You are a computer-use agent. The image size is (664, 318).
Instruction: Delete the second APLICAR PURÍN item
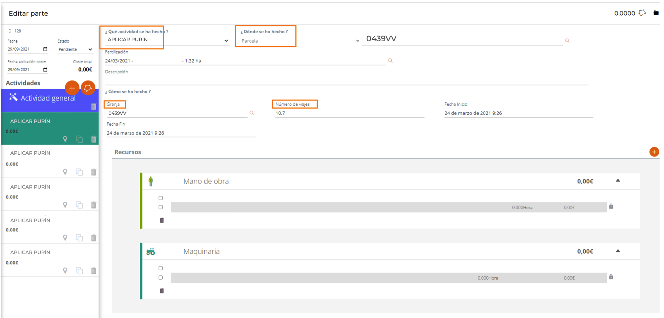point(93,172)
